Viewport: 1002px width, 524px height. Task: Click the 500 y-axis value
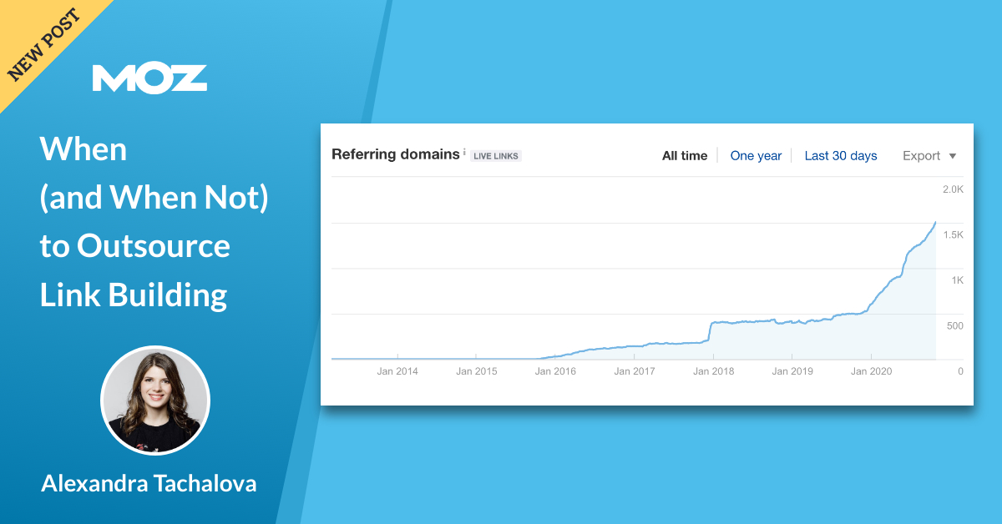(x=955, y=326)
